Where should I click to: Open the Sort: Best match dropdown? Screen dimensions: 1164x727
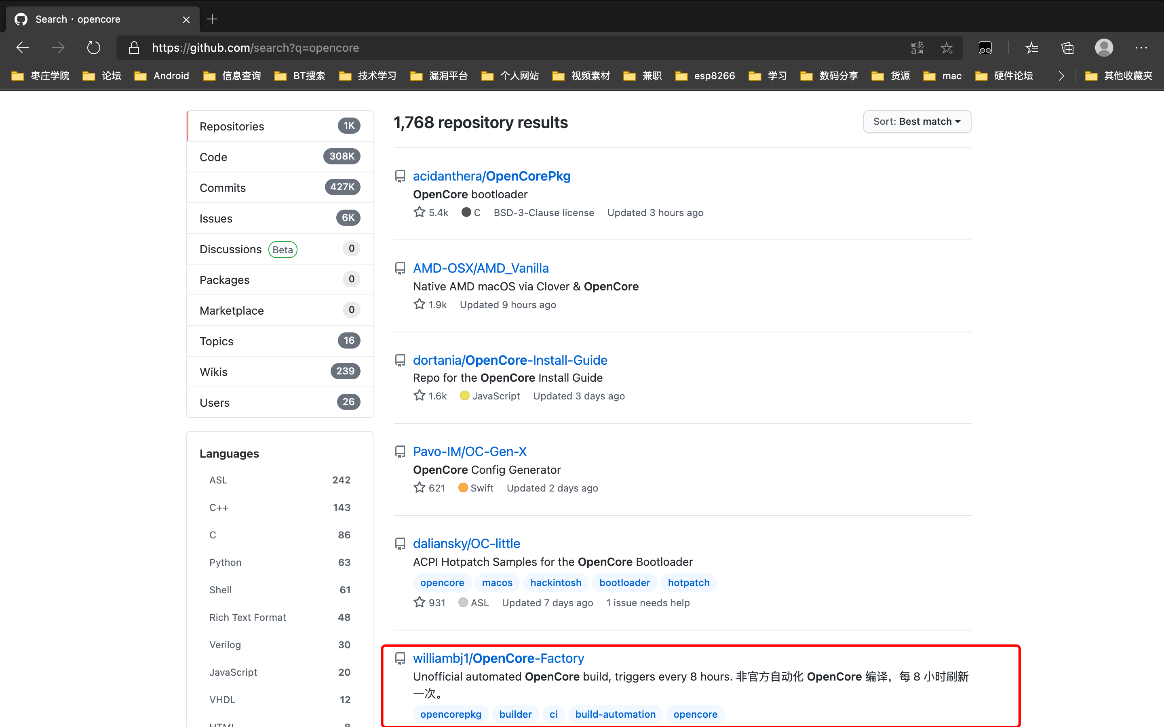point(917,122)
